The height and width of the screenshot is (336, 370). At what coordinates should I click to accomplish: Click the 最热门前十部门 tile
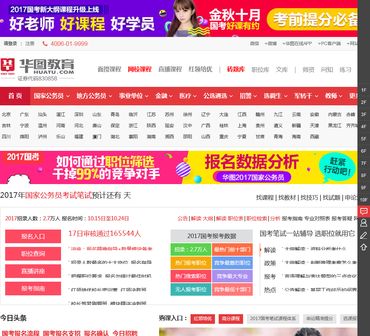pos(232,250)
